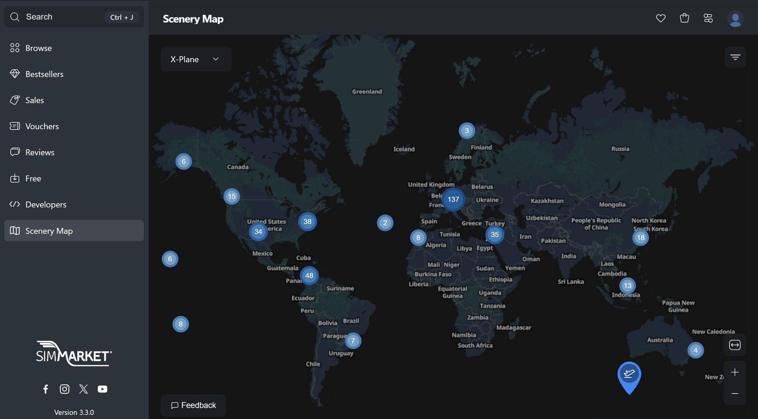This screenshot has height=419, width=758.
Task: Open the settings toggles icon in header
Action: coord(708,18)
